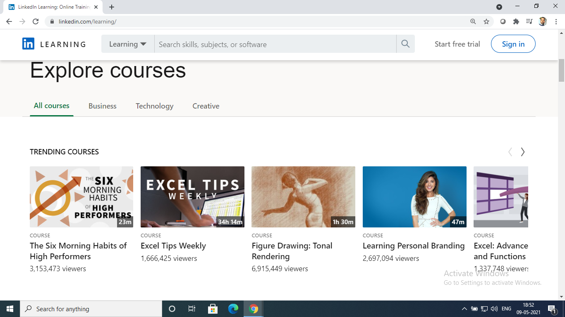Click the network tray icon

pyautogui.click(x=484, y=309)
